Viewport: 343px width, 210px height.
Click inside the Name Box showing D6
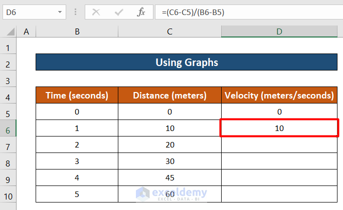coord(29,11)
